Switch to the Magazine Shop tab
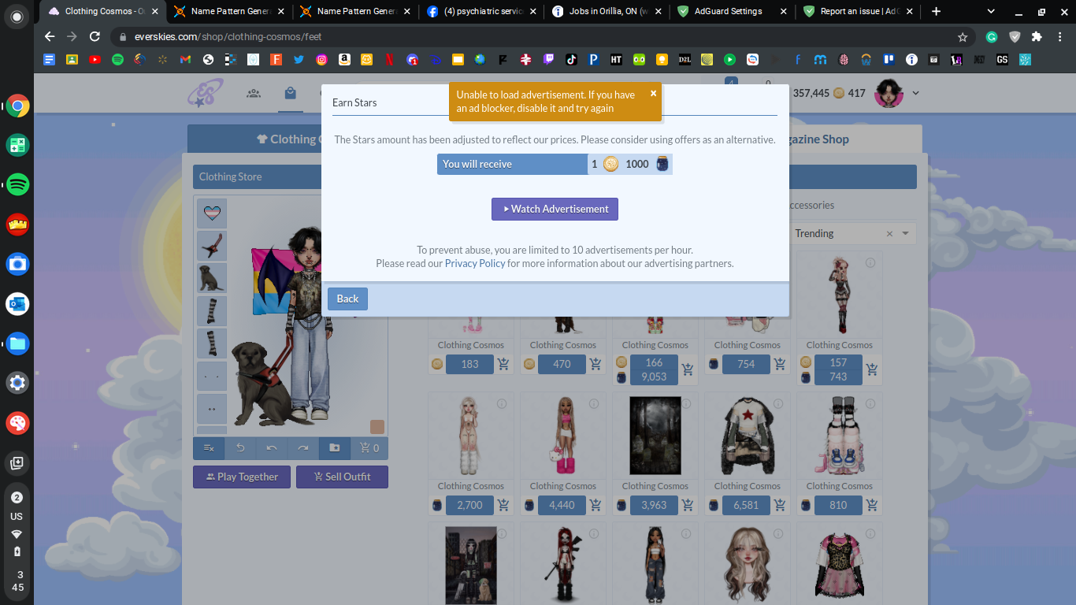Viewport: 1076px width, 605px height. click(819, 139)
